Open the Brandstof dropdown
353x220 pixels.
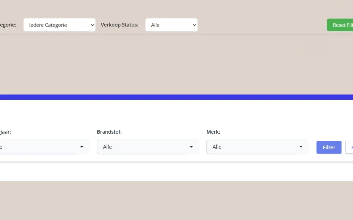(x=148, y=147)
